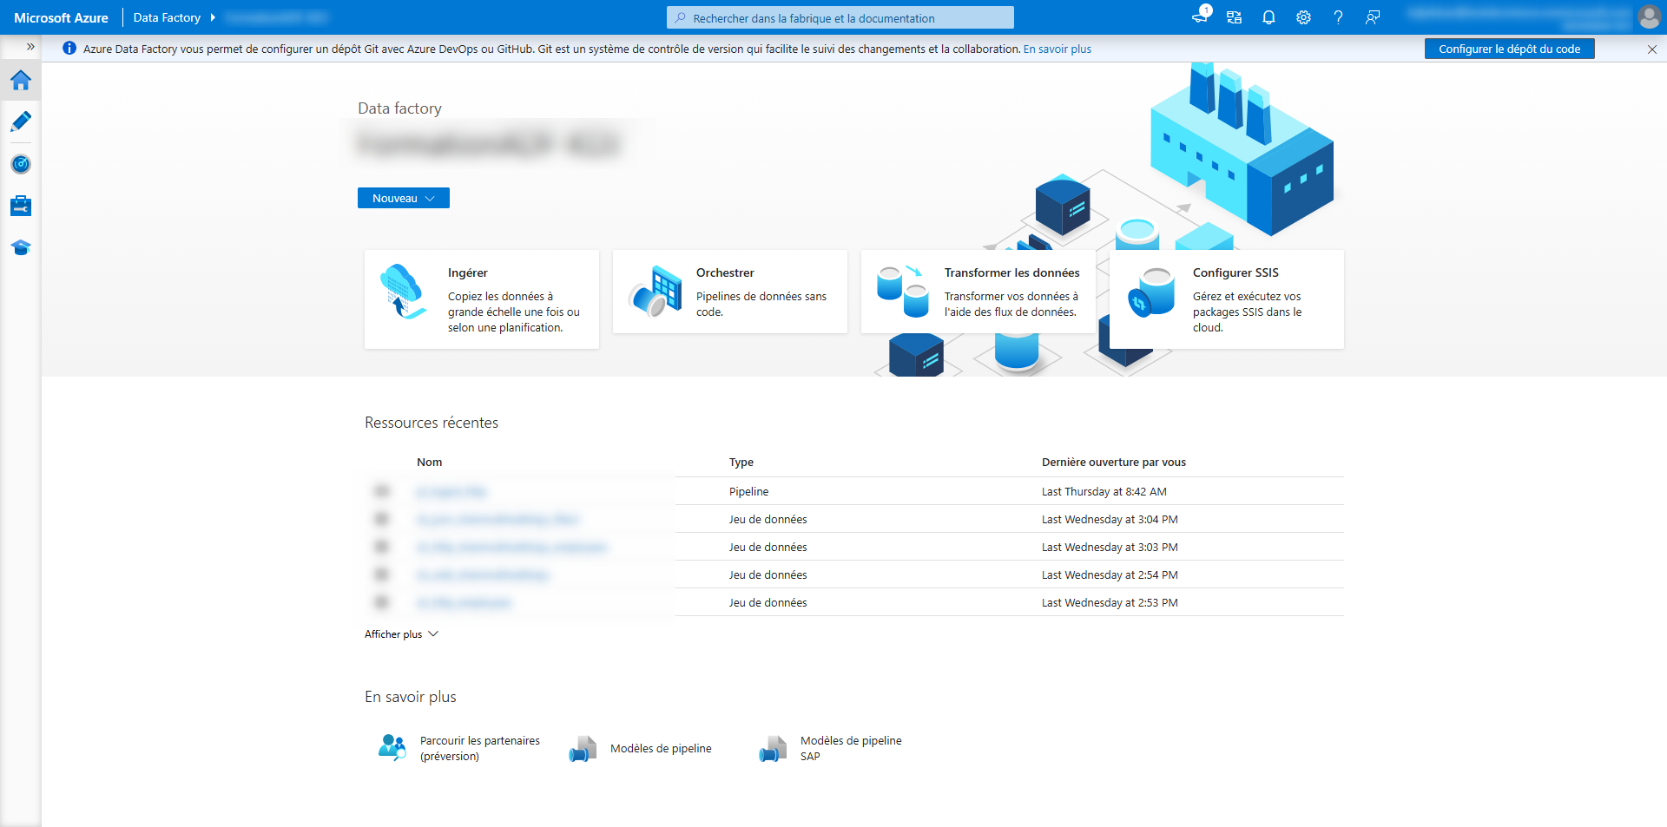Screen dimensions: 1667x827
Task: Click the Transformer les données cylinders icon
Action: [x=903, y=292]
